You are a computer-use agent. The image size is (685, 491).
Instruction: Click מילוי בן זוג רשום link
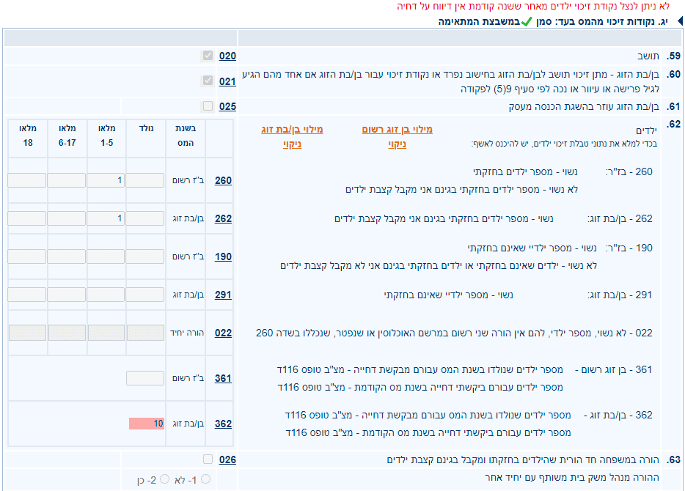point(397,129)
